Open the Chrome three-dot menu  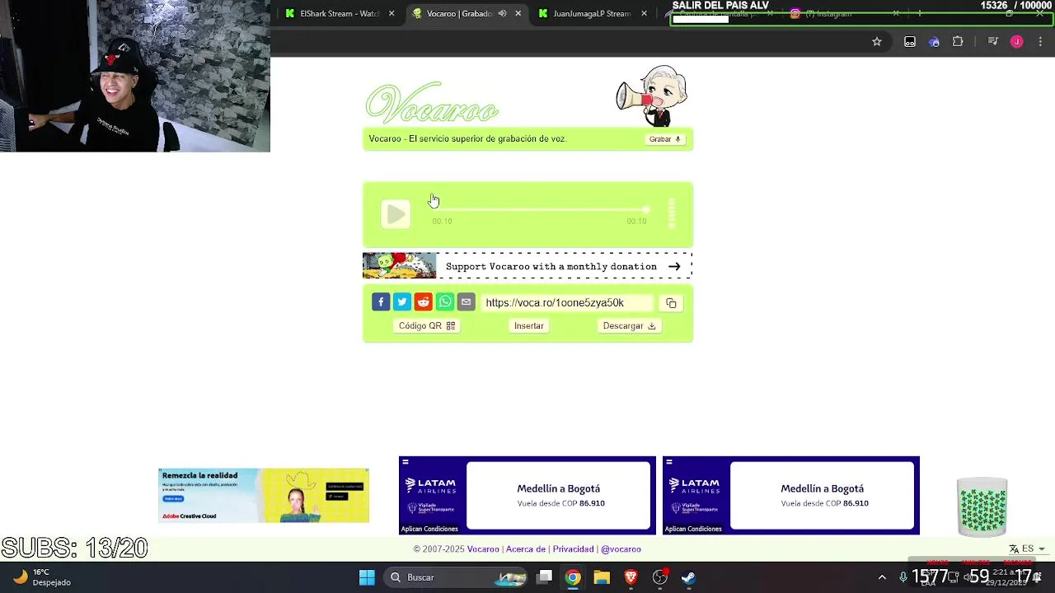point(1041,41)
